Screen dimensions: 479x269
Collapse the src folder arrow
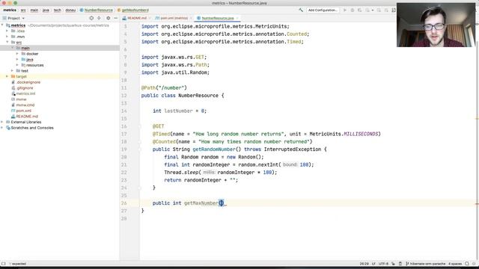[x=7, y=42]
